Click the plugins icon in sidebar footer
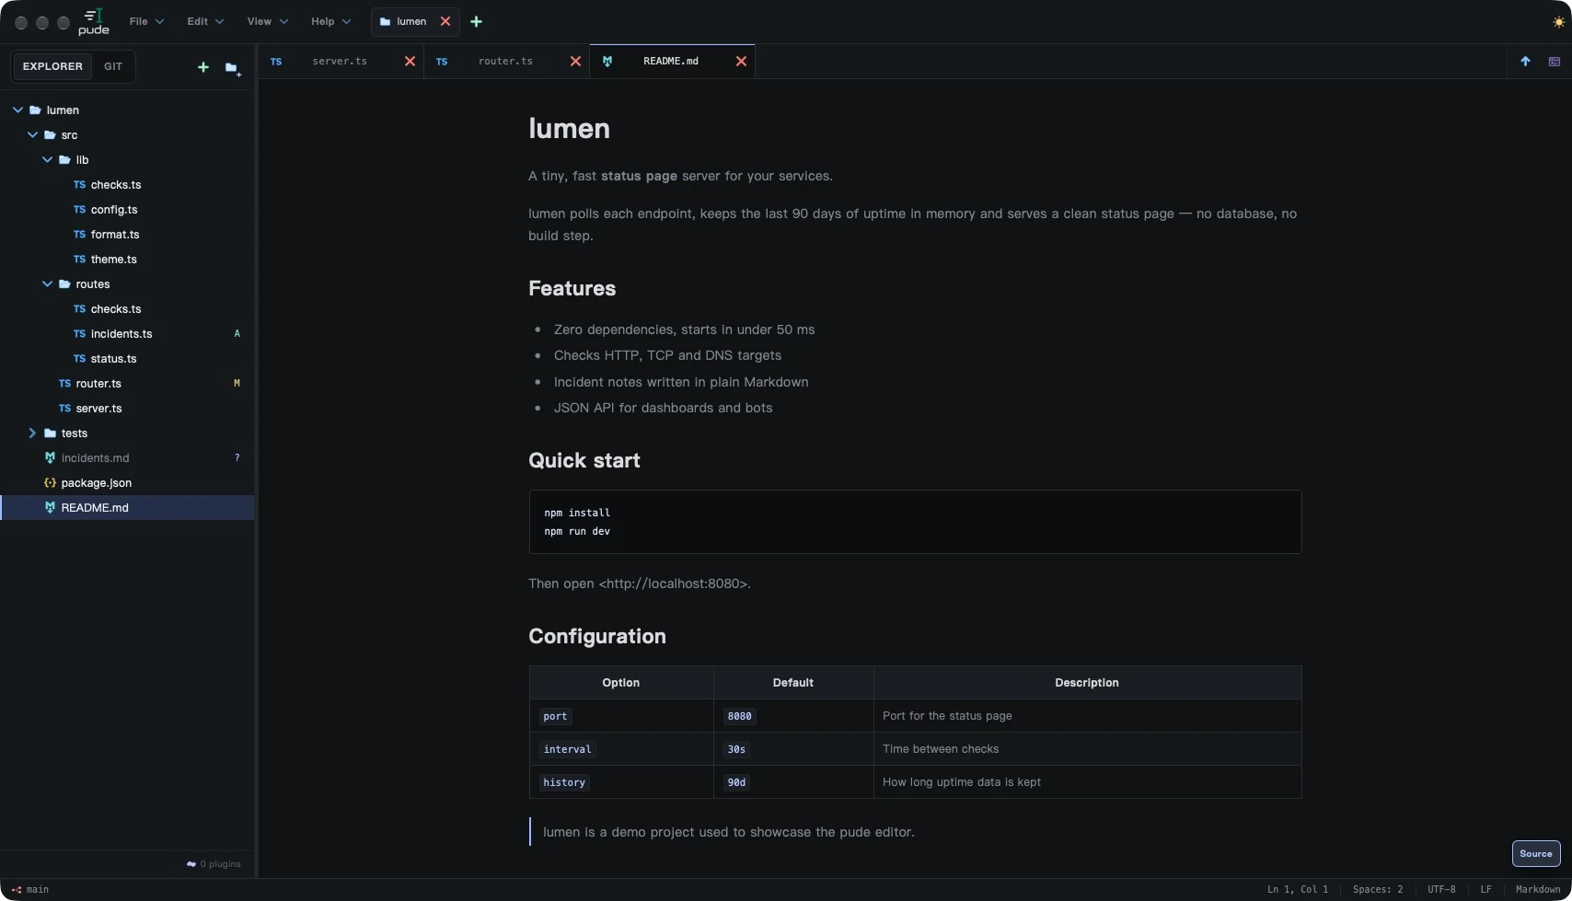Viewport: 1572px width, 901px height. 191,864
